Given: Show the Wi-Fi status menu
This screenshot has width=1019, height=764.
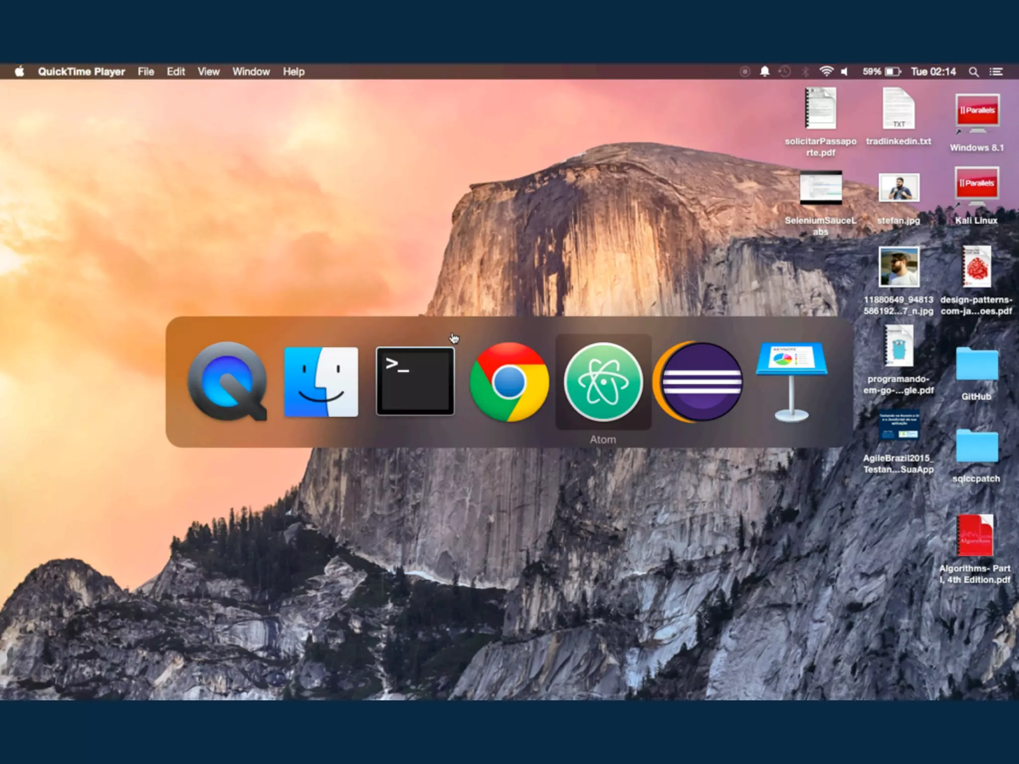Looking at the screenshot, I should (x=826, y=72).
